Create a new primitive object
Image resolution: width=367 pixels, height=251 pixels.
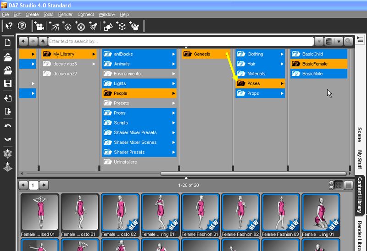[108, 26]
